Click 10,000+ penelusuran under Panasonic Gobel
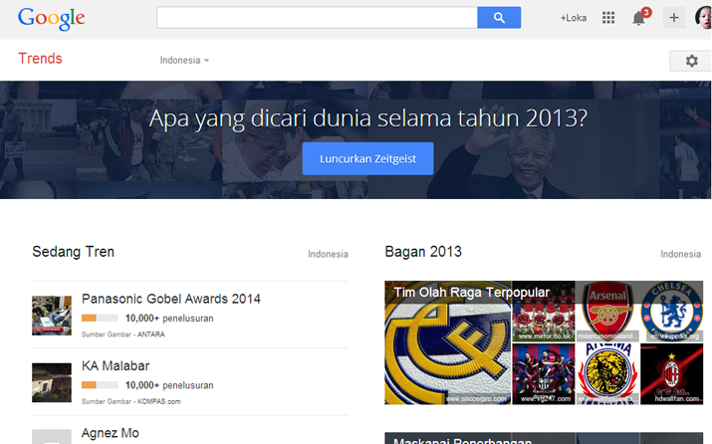The height and width of the screenshot is (444, 712). coord(169,319)
